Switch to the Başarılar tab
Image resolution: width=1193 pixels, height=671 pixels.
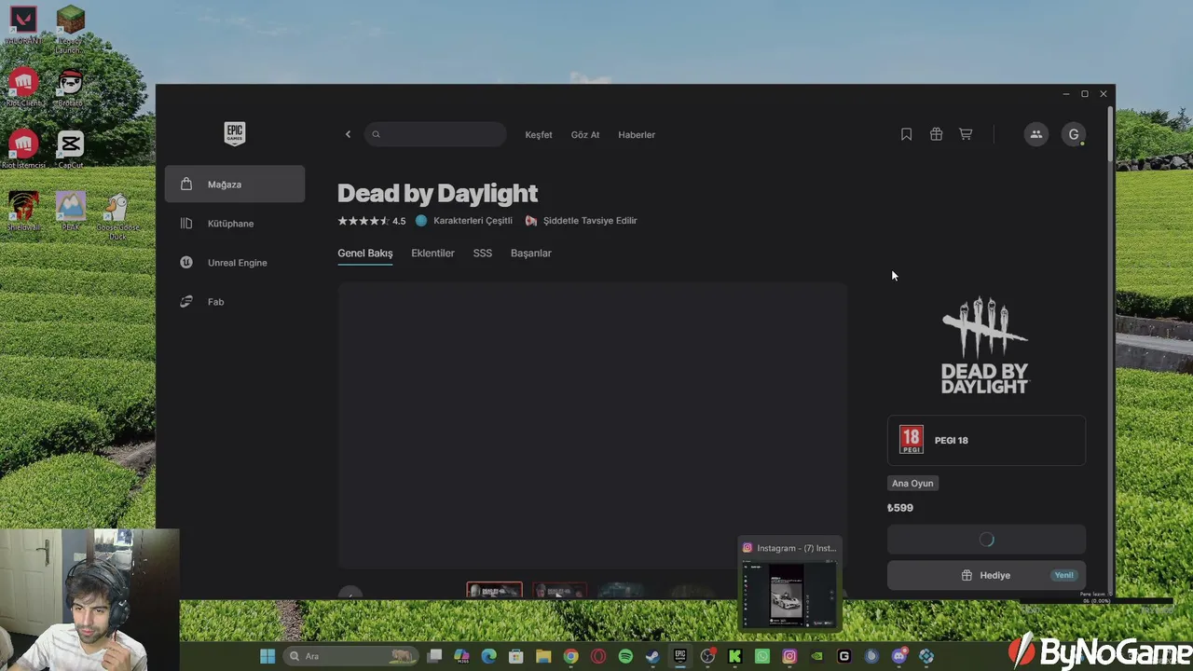tap(531, 253)
